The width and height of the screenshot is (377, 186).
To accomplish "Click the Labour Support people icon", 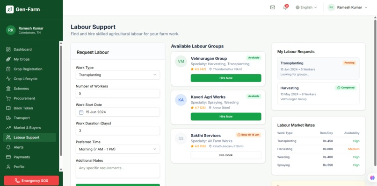I will point(8,138).
